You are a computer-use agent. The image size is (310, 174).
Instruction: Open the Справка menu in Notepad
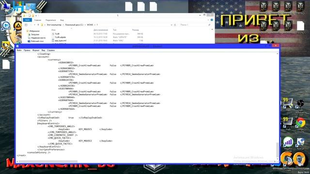pos(51,50)
